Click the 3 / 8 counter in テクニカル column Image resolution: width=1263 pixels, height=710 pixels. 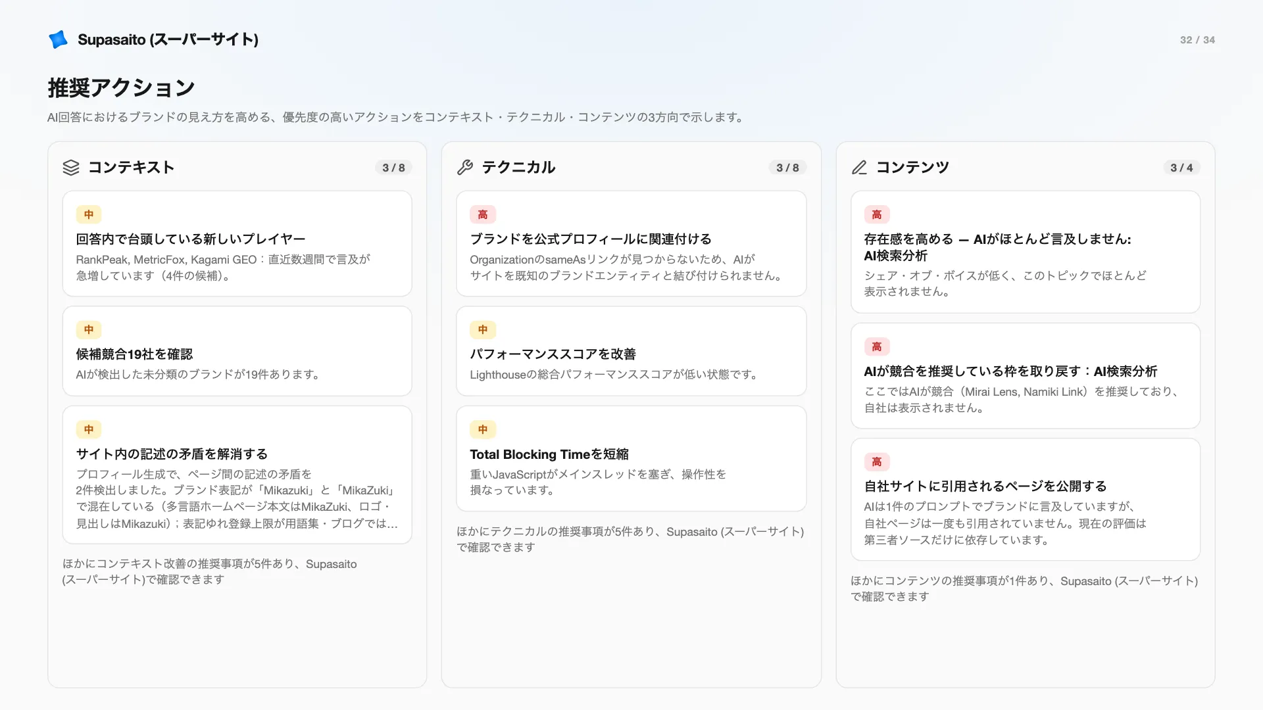tap(787, 168)
